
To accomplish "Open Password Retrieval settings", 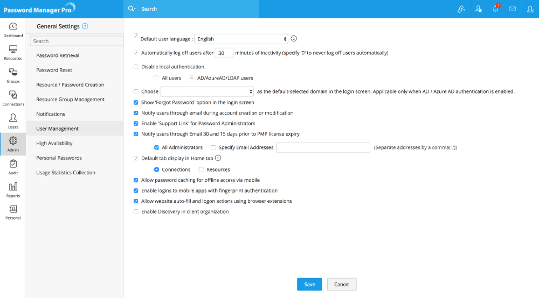I will coord(58,55).
